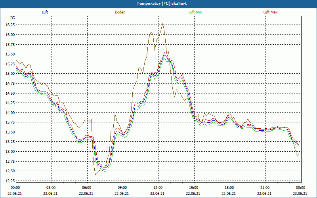Screen dimensions: 317x198
Task: Click the 21:00 time axis label
Action: click(265, 188)
